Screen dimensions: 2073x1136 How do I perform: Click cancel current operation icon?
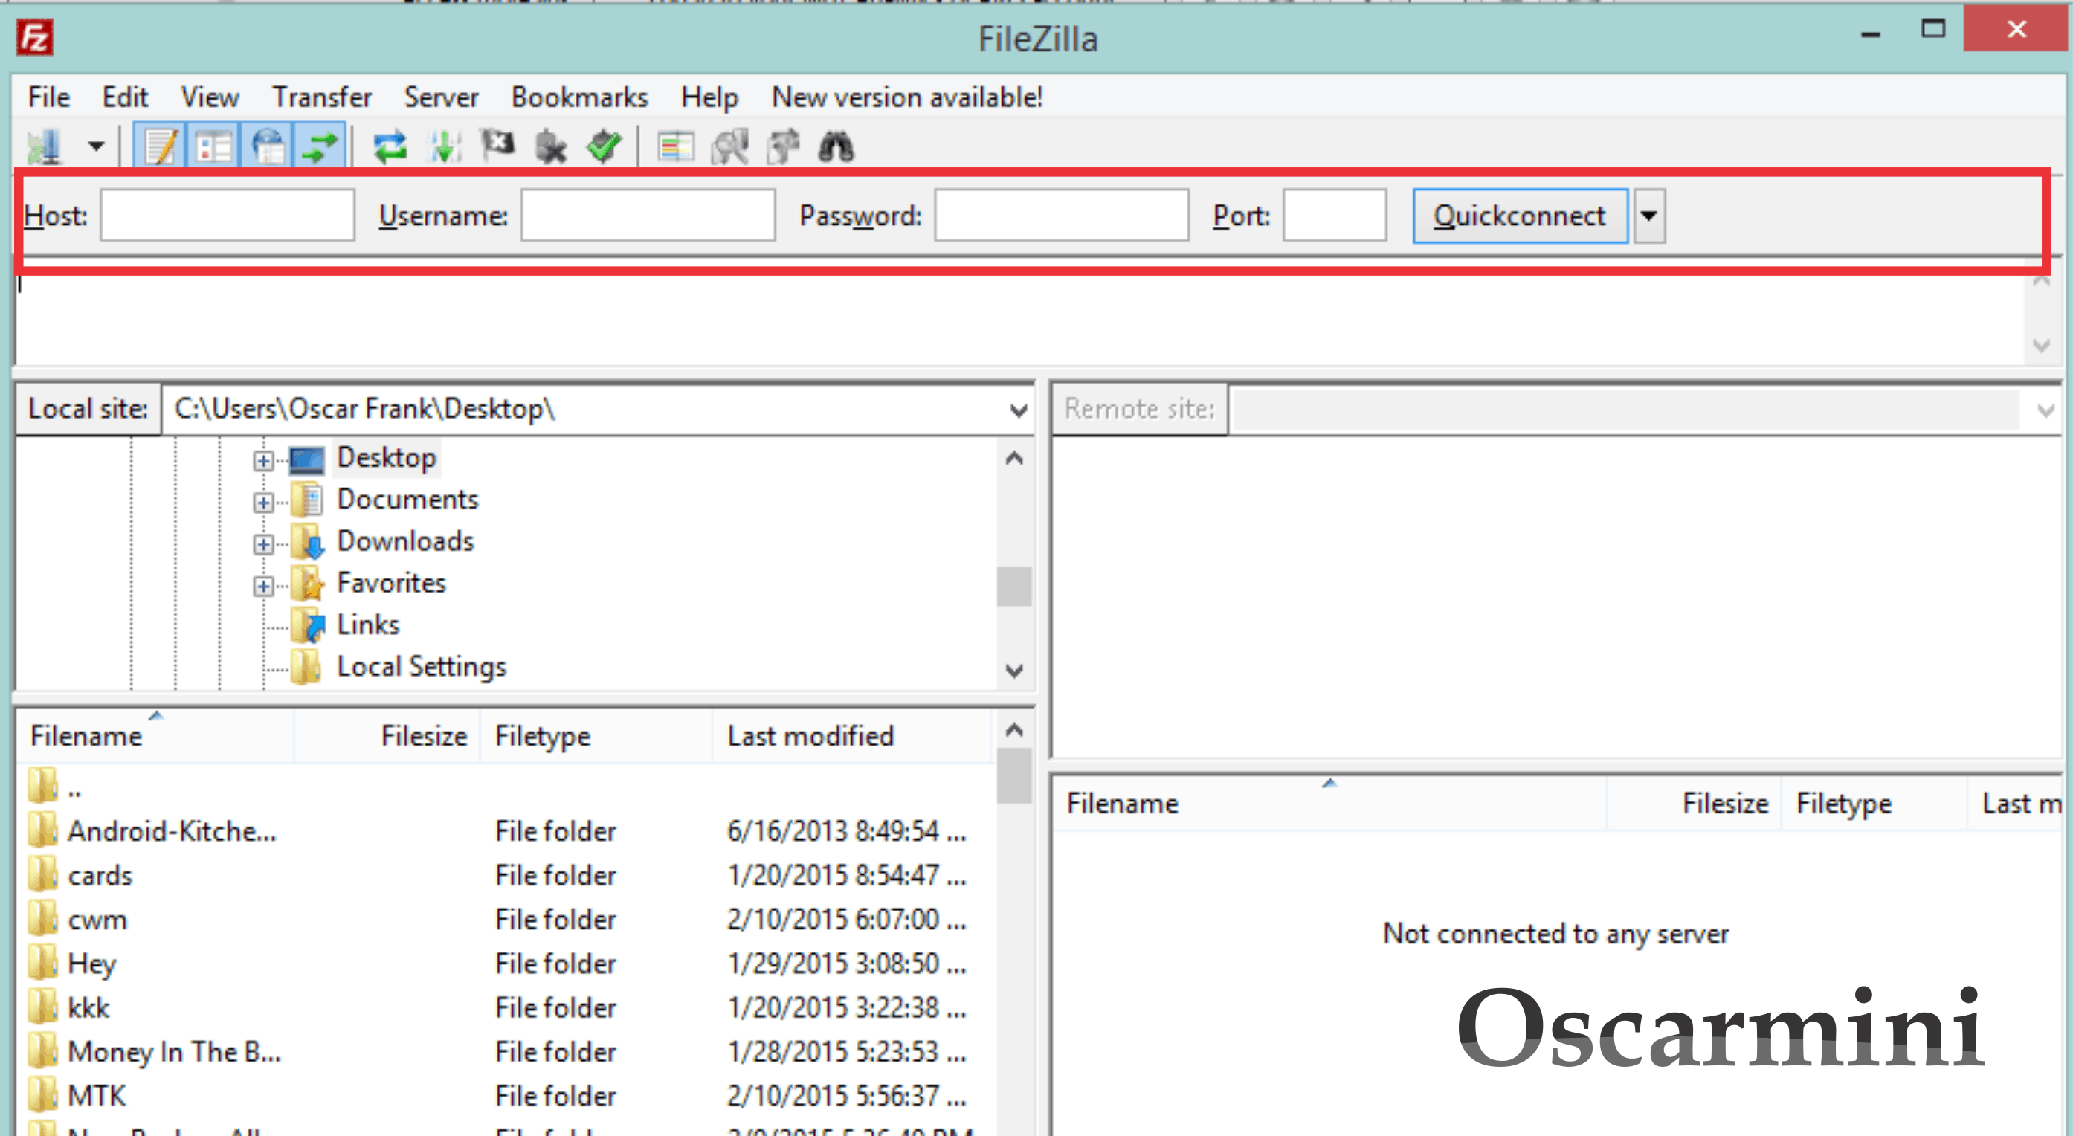coord(497,146)
